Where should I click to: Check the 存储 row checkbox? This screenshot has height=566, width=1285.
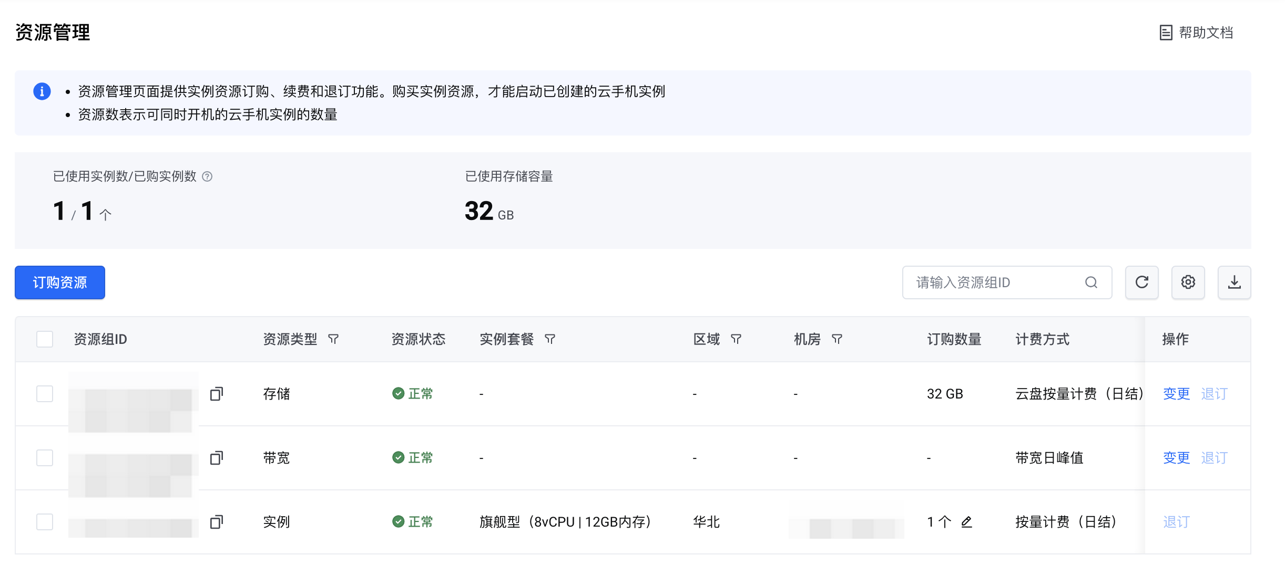click(x=45, y=394)
